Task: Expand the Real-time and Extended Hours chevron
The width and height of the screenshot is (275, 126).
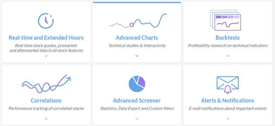Action: pos(46,56)
